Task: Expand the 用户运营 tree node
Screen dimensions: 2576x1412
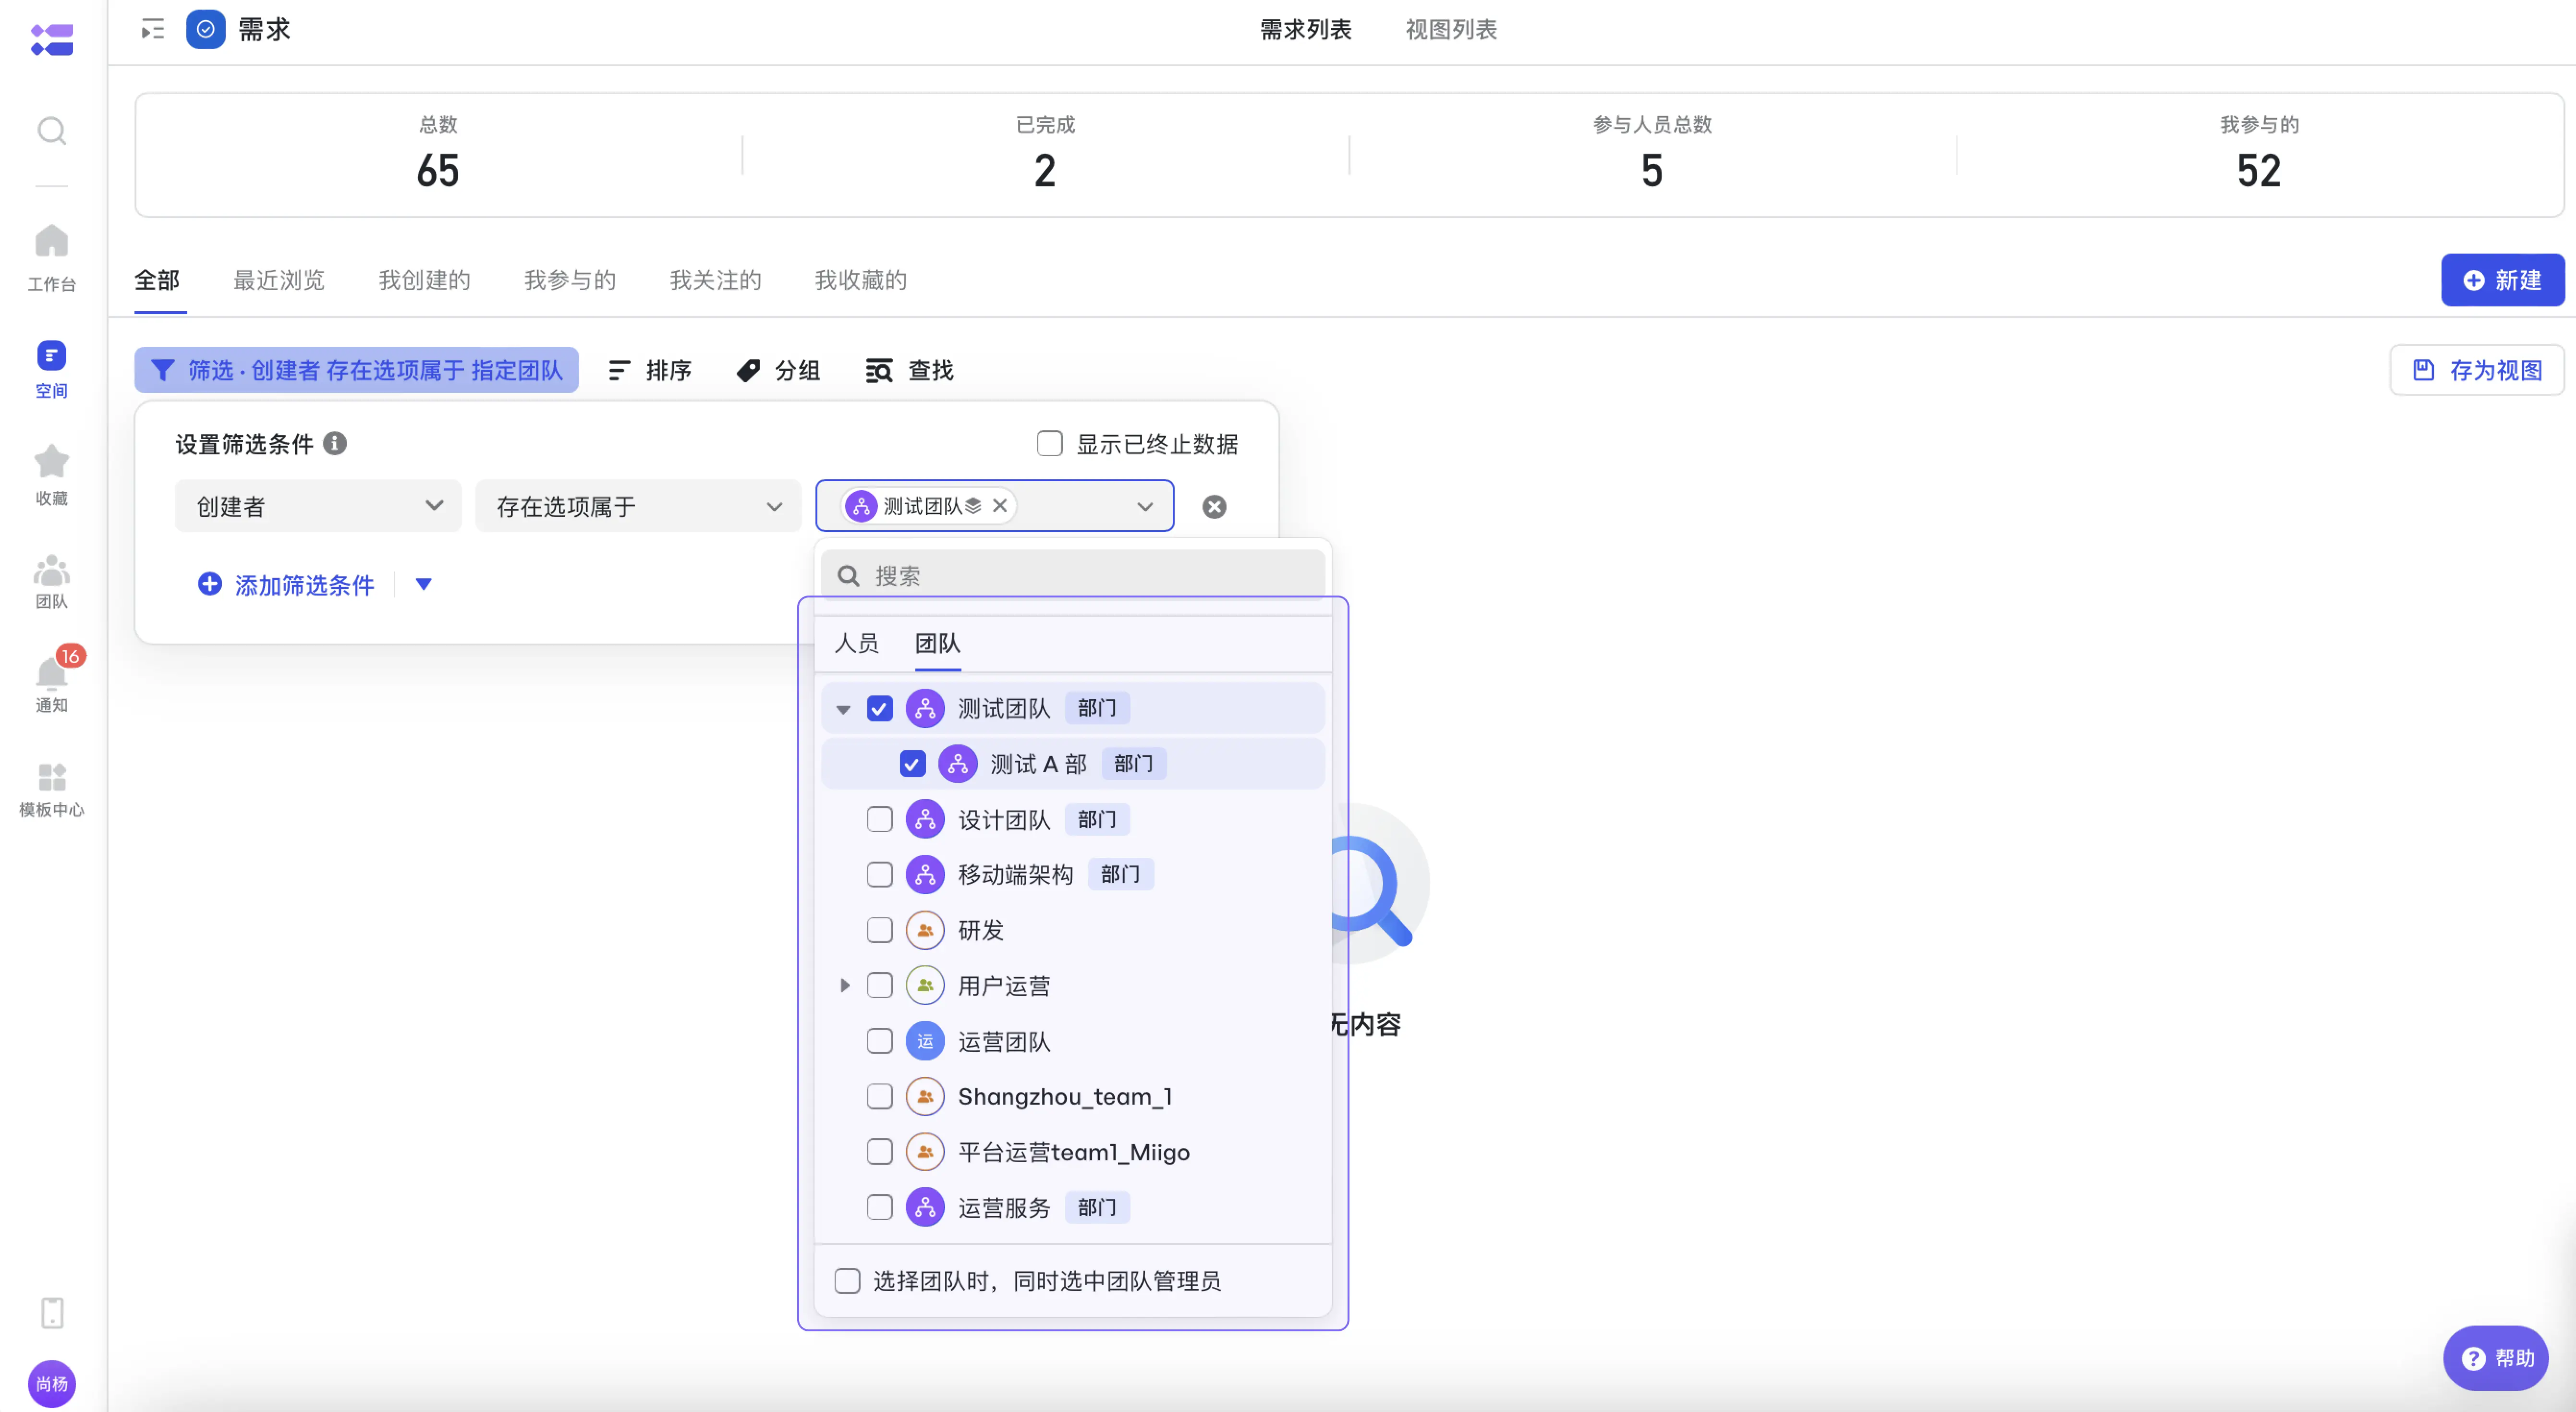Action: coord(845,985)
